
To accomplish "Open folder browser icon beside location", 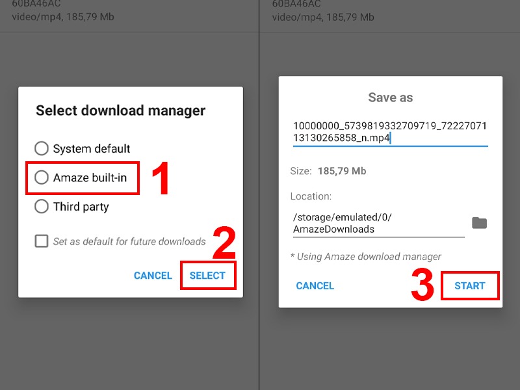I will (x=479, y=223).
